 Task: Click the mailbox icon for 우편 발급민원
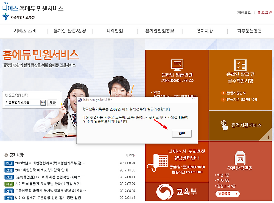pos(240,158)
